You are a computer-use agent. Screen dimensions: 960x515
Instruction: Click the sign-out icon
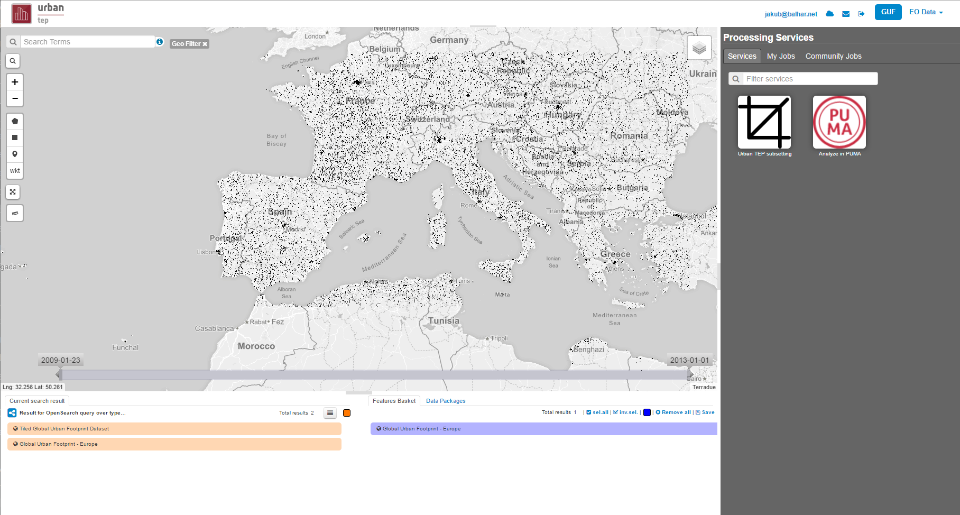click(861, 14)
